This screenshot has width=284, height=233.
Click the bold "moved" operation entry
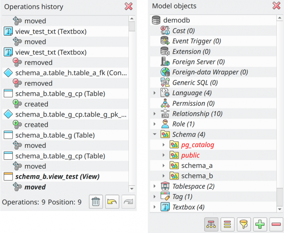click(35, 187)
